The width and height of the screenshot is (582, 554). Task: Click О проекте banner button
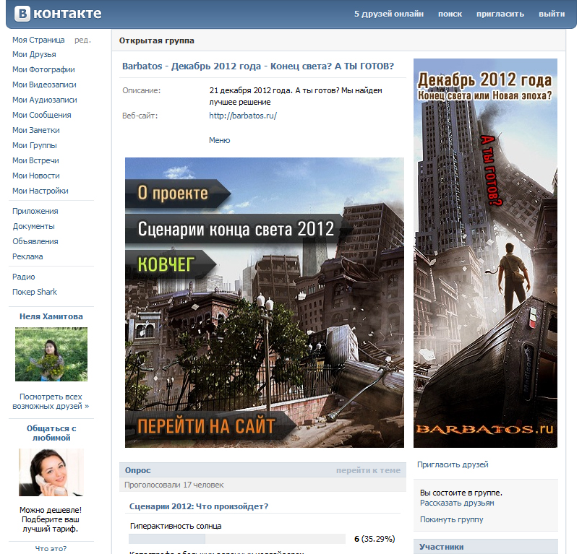(x=177, y=193)
